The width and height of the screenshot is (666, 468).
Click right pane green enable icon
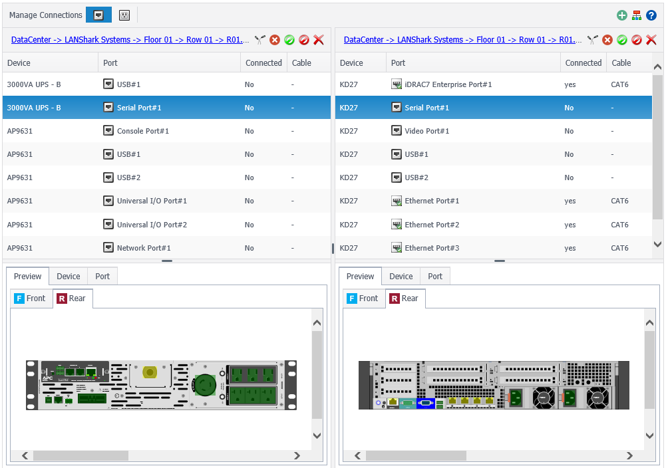[x=622, y=40]
